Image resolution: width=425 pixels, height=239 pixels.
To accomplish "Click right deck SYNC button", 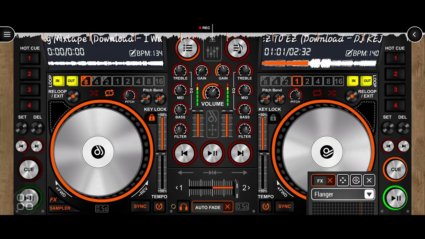I will (285, 206).
